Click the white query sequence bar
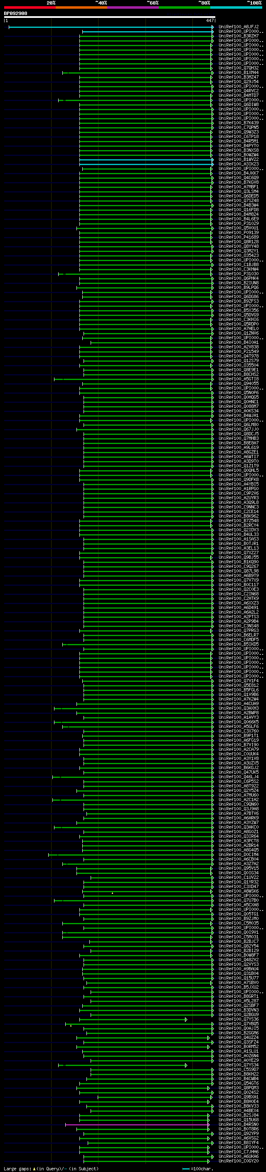Image resolution: width=266 pixels, height=1172 pixels. tap(110, 17)
